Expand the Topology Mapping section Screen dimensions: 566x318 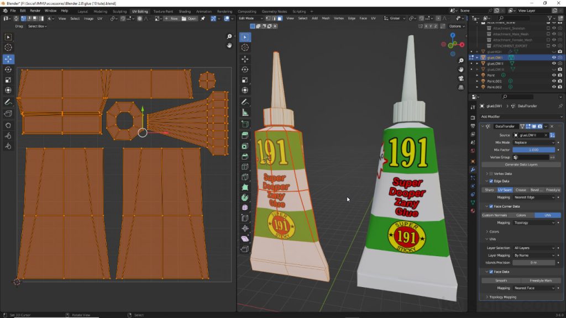(x=502, y=297)
